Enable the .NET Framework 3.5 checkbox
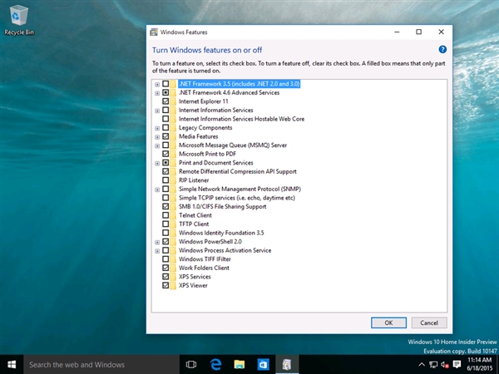The image size is (499, 374). click(x=166, y=84)
